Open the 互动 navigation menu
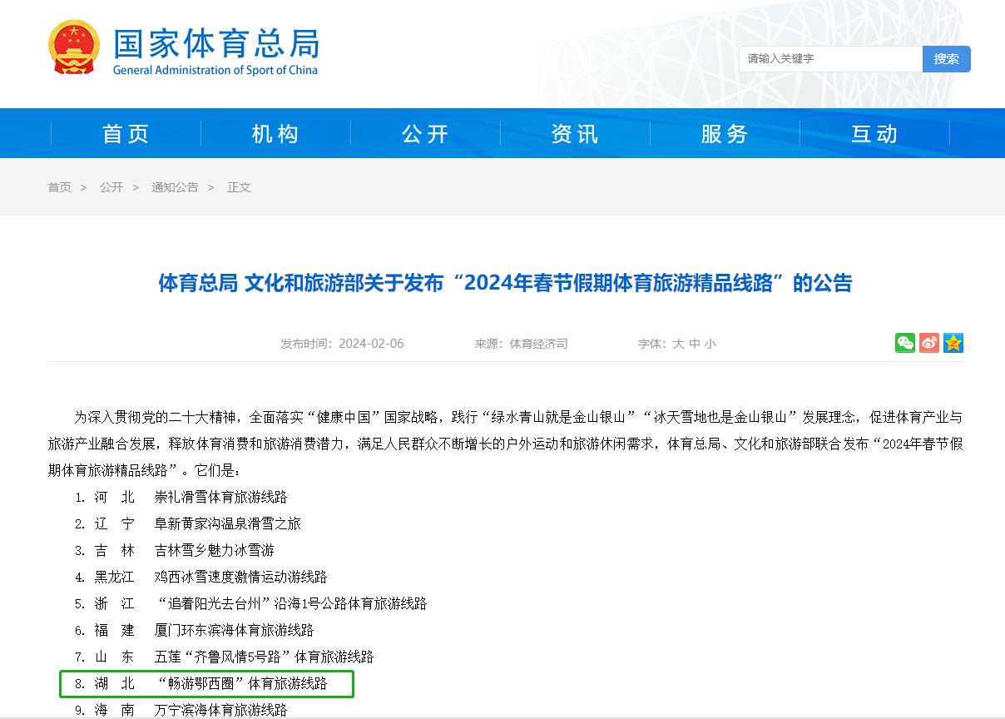 click(x=875, y=133)
